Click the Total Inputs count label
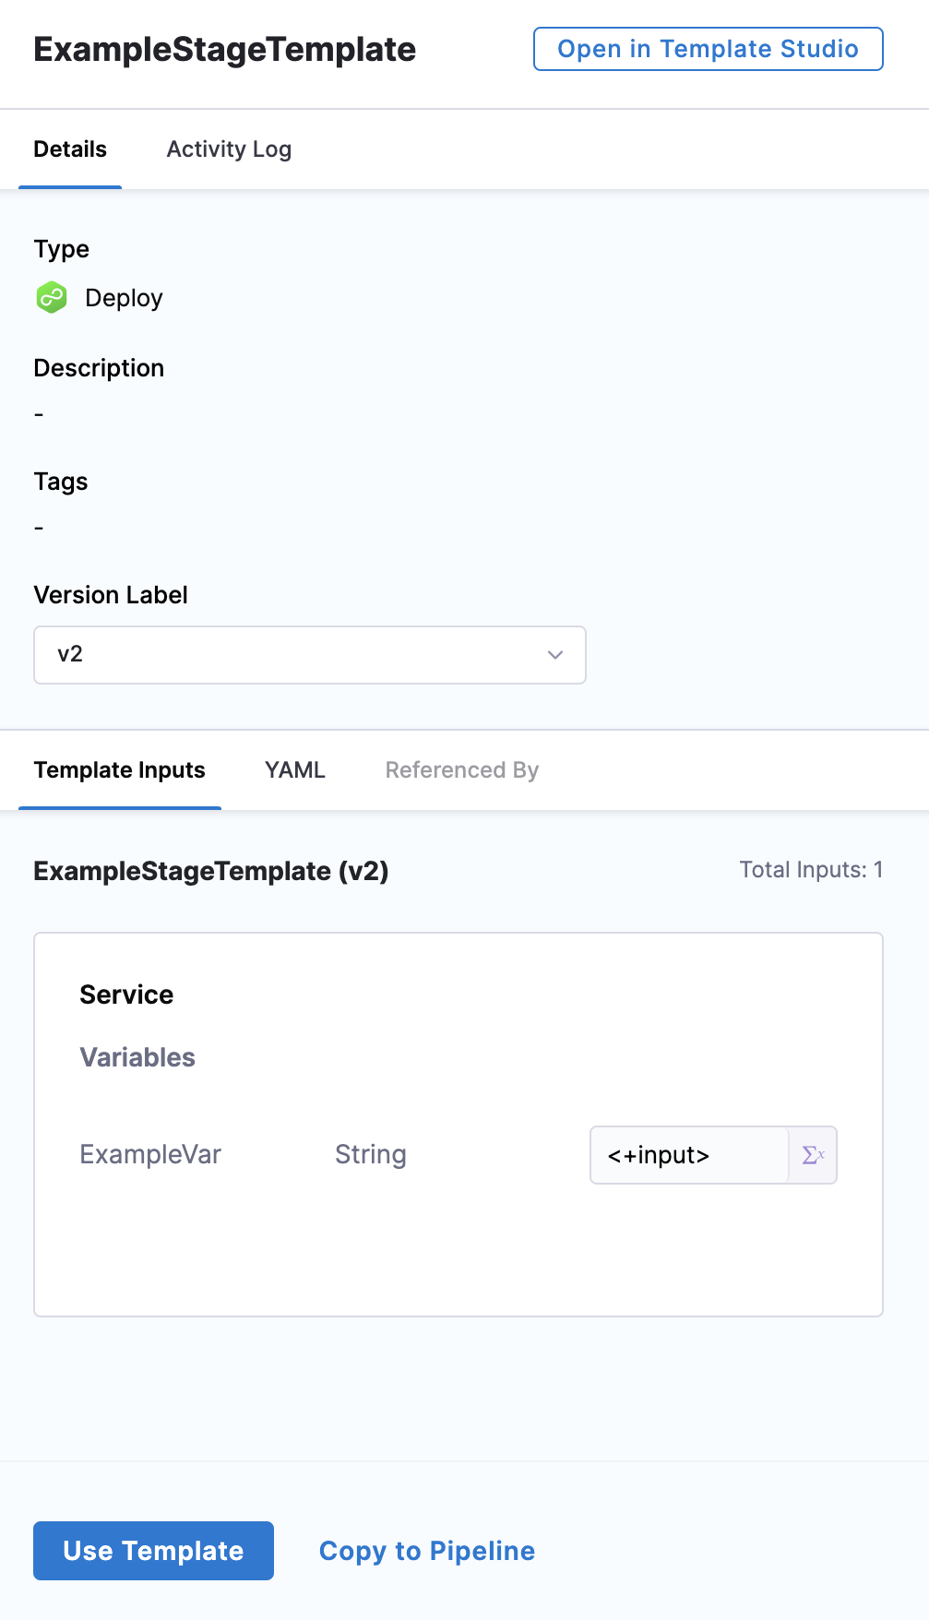929x1620 pixels. [811, 870]
